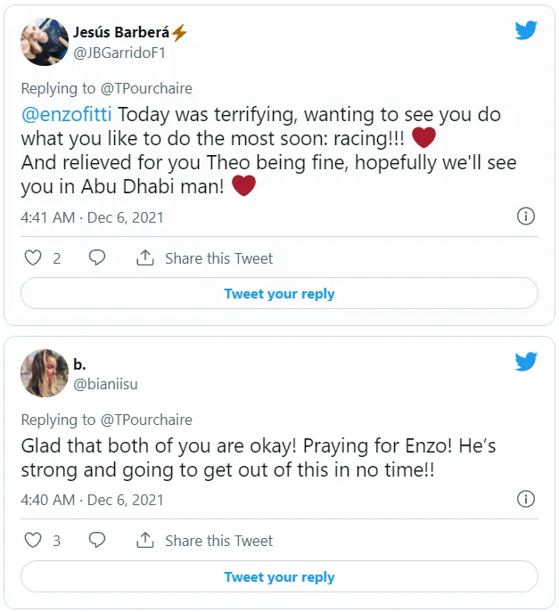Open info icon on the 4:41 AM tweet
The image size is (559, 612).
pyautogui.click(x=526, y=216)
